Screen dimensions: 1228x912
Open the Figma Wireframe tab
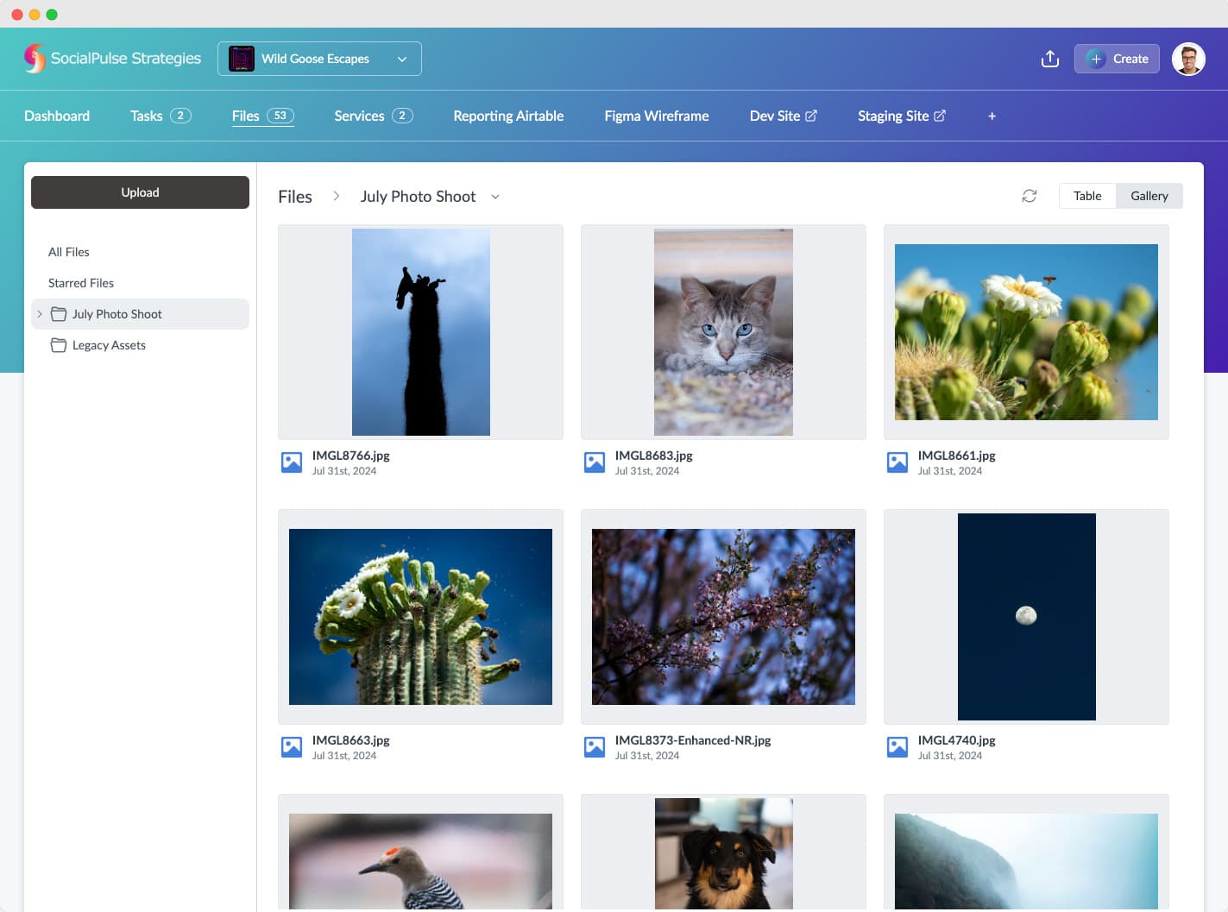coord(657,116)
